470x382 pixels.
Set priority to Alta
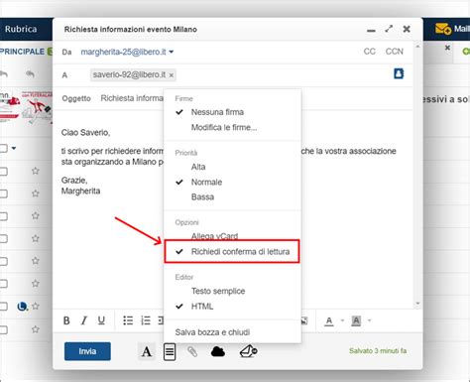tap(198, 167)
